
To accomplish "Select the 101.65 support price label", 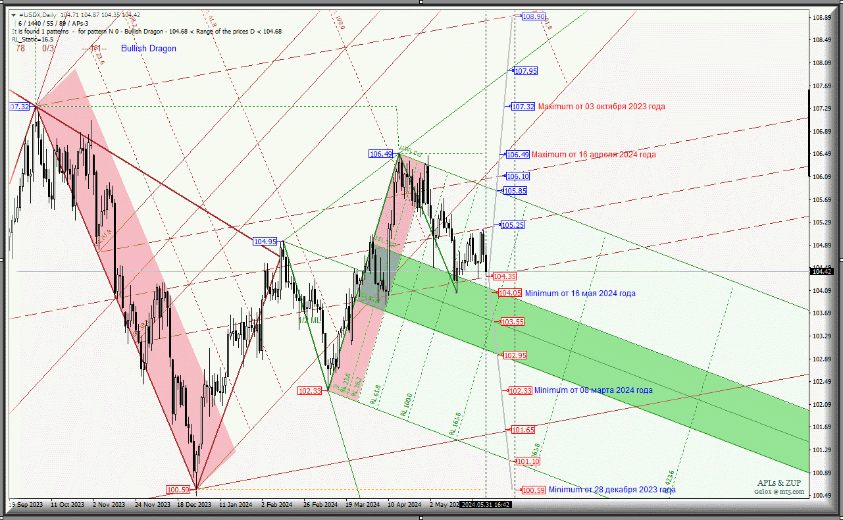I will (x=523, y=430).
